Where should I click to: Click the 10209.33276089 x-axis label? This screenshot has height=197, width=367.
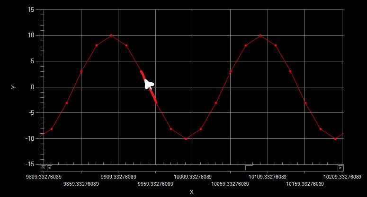(342, 177)
